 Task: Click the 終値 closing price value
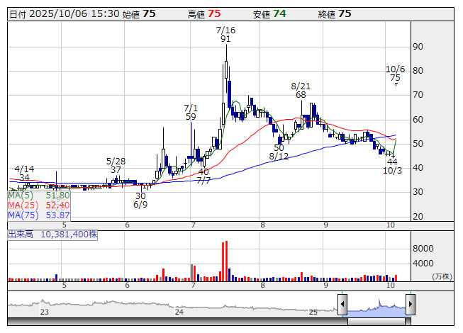[x=345, y=13]
